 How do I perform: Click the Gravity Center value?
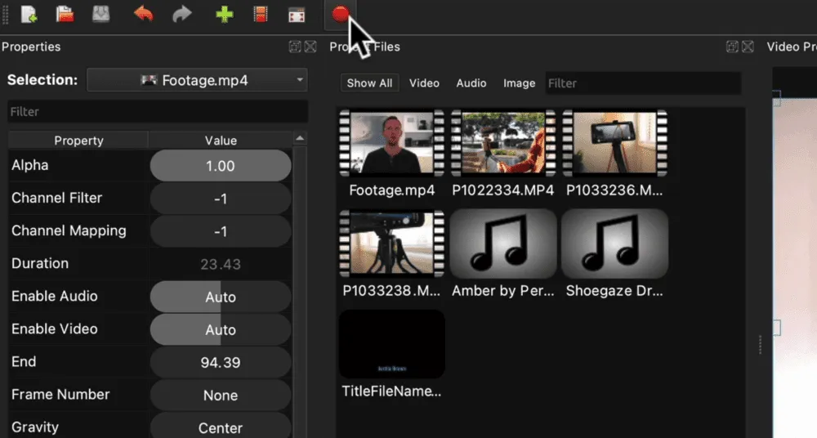(221, 427)
